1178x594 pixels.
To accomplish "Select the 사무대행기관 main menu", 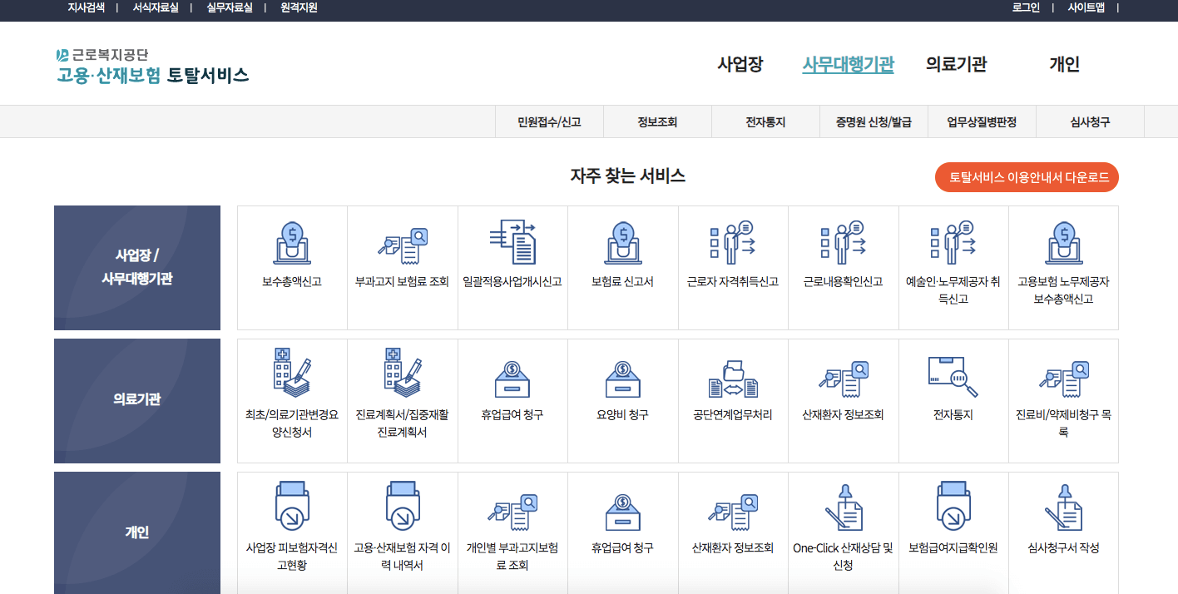I will [x=848, y=64].
